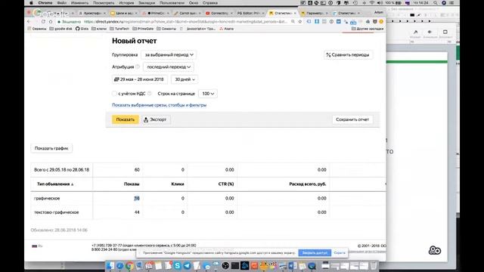Click "Сохранить отчет" button
Viewport: 484px width, 272px height.
pyautogui.click(x=352, y=119)
